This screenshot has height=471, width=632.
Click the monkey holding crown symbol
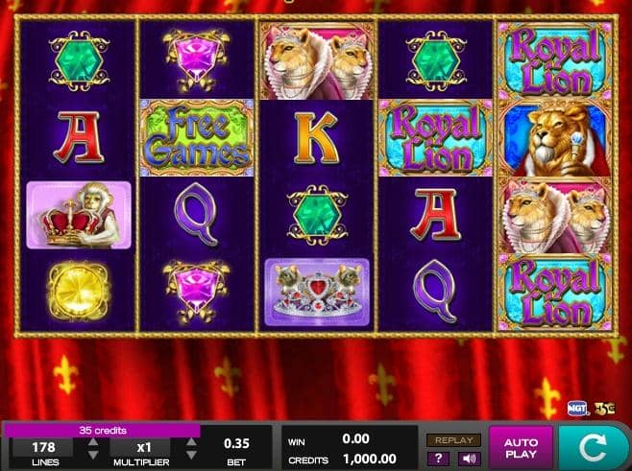coord(79,215)
